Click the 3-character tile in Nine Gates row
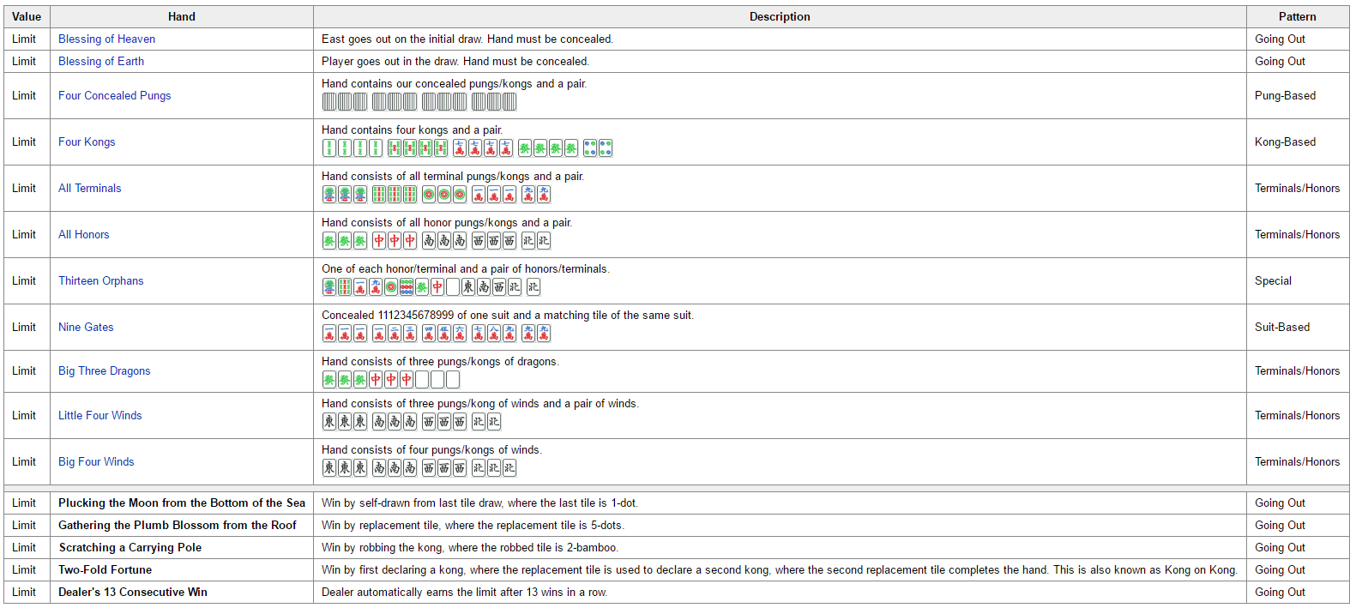Viewport: 1356px width, 608px height. [410, 334]
